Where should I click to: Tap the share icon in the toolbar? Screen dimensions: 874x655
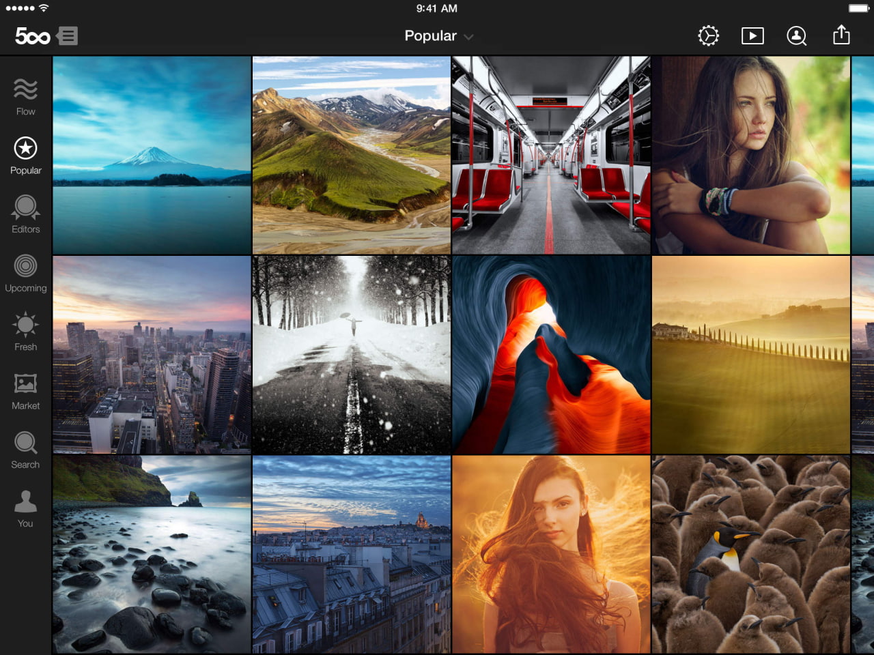click(x=841, y=35)
